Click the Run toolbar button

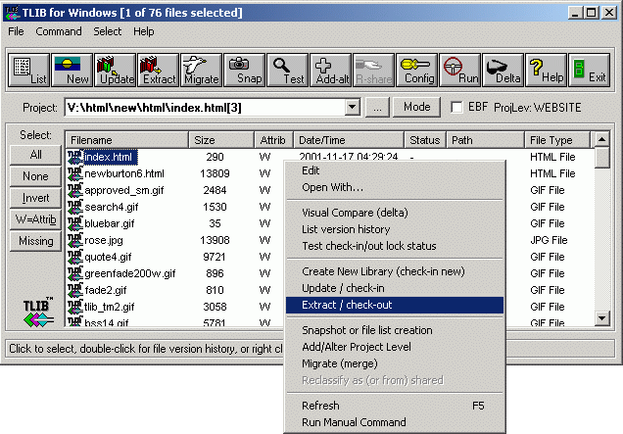pos(460,70)
